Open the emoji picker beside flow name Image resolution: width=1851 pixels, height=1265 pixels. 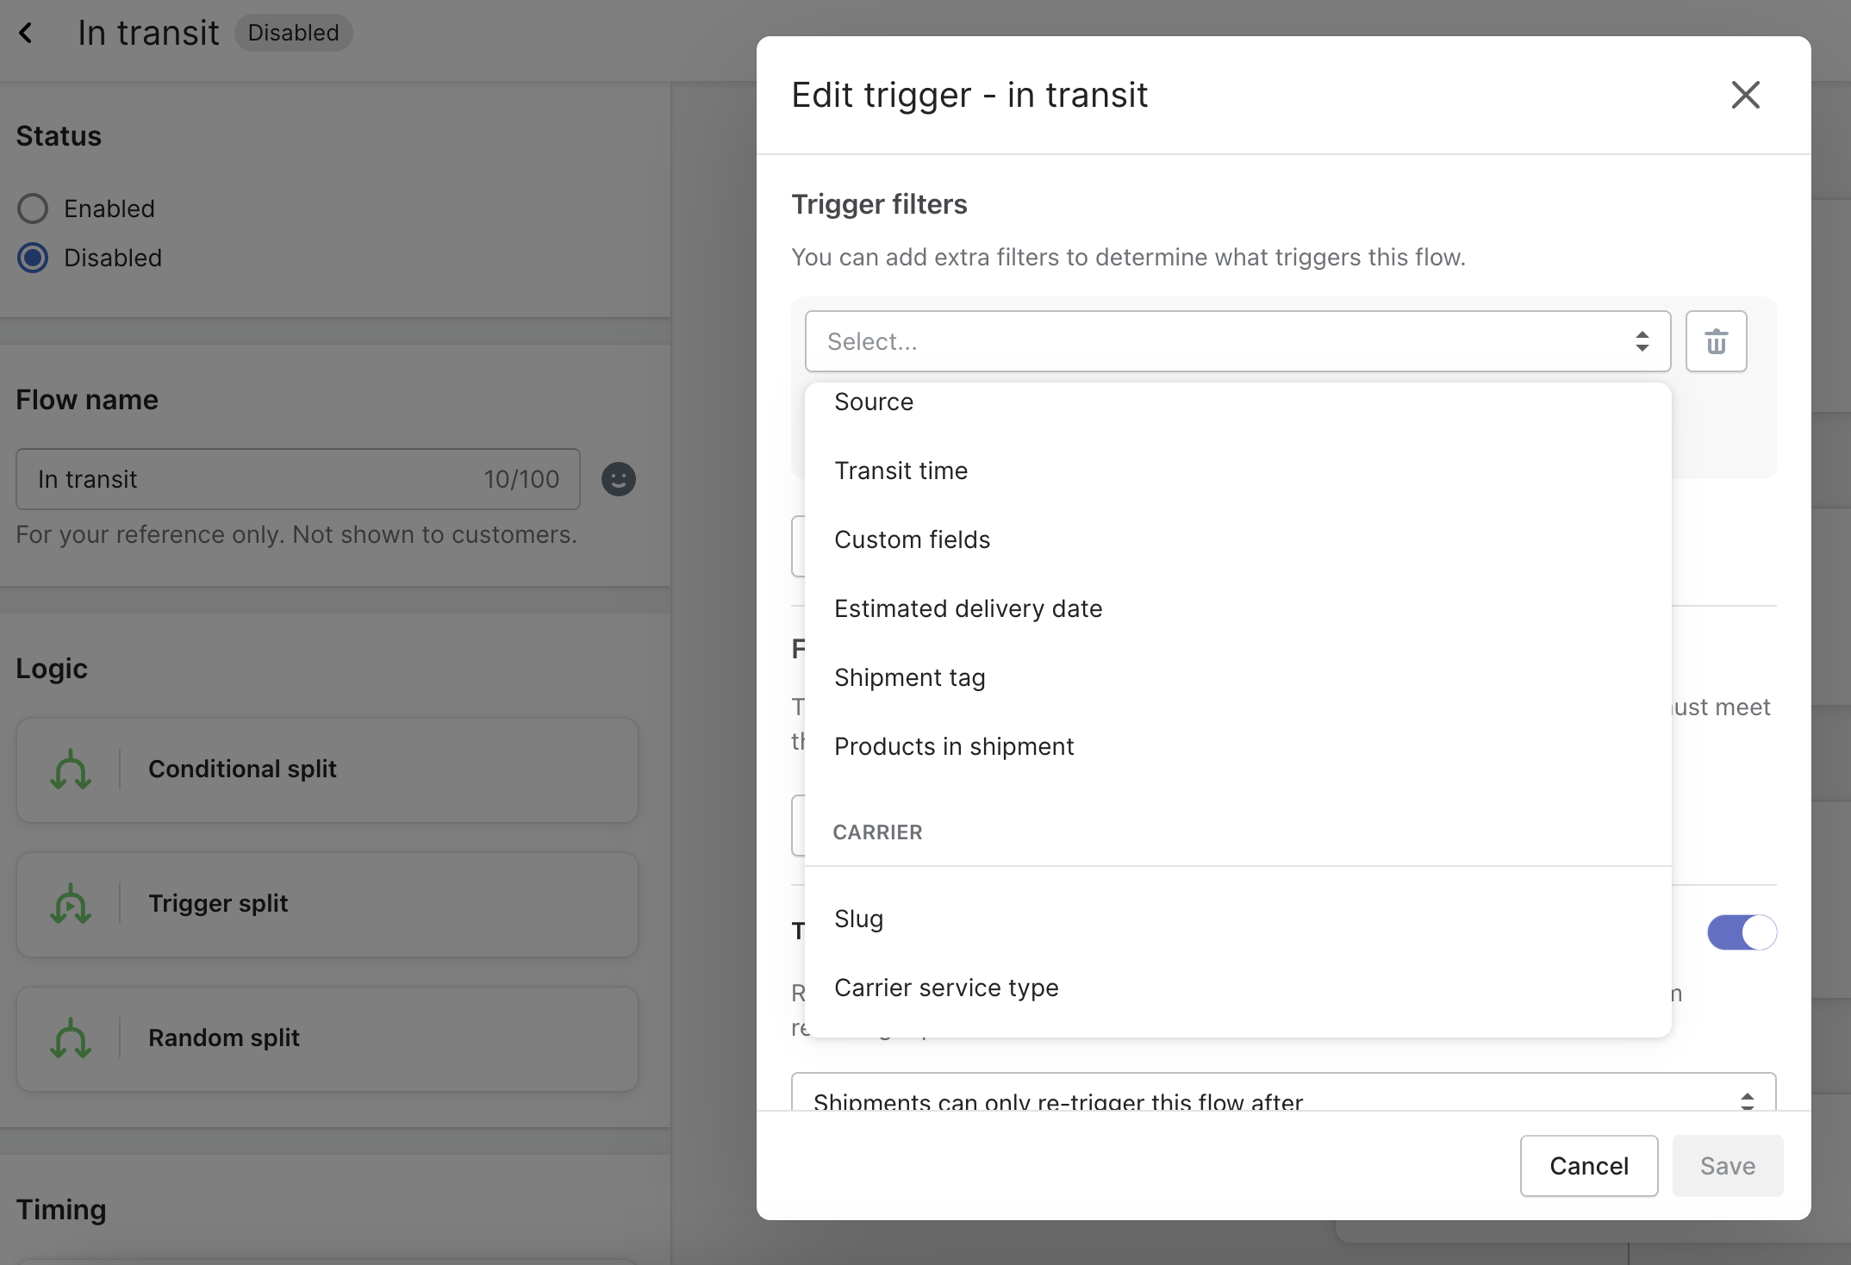(618, 479)
